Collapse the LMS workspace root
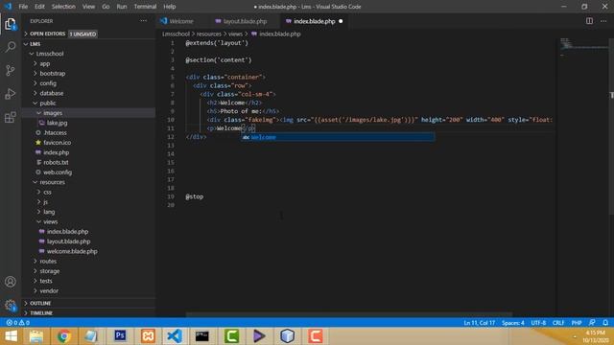The width and height of the screenshot is (614, 345). click(x=89, y=44)
